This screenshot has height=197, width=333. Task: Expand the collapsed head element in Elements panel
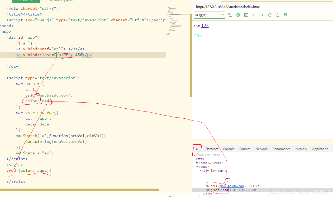tap(197, 163)
